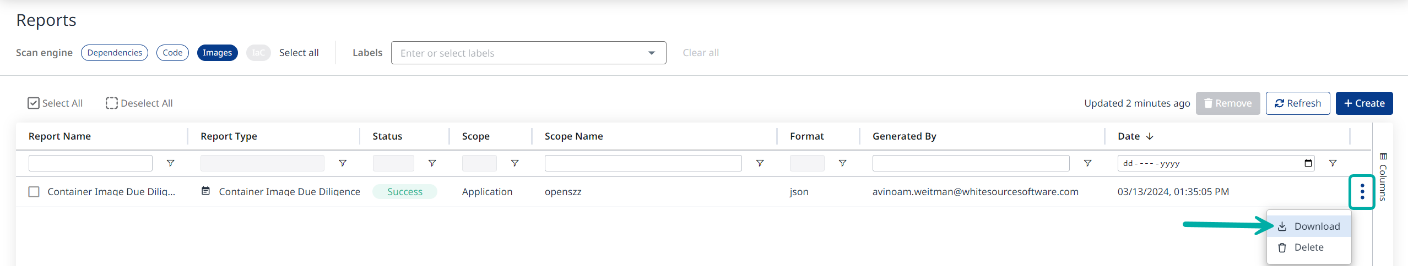Click the Report Name filter funnel icon

click(170, 163)
